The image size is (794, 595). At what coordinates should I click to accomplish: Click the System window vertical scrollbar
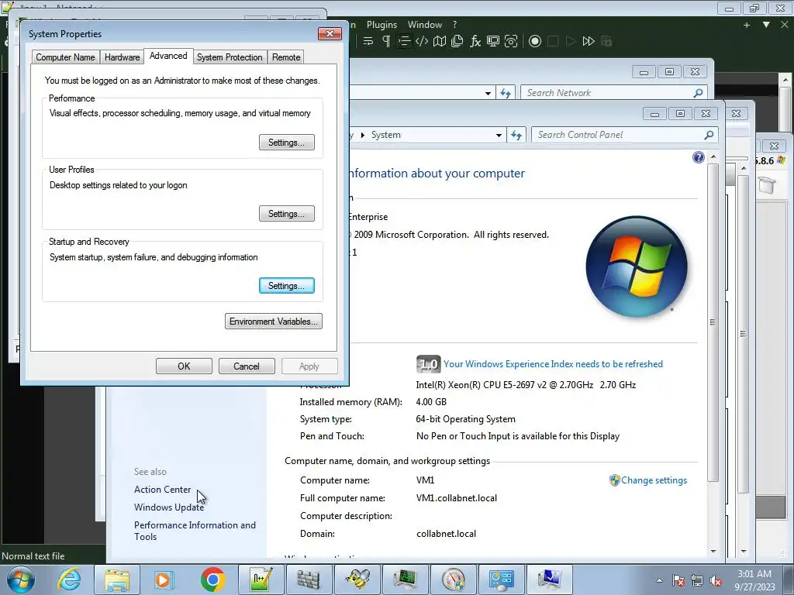point(713,322)
